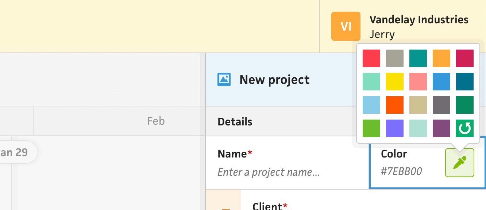Click the green reset color icon
The width and height of the screenshot is (486, 210).
464,128
